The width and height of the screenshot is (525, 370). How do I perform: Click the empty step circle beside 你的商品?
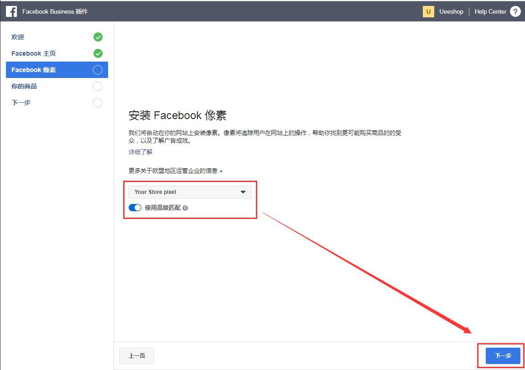98,86
